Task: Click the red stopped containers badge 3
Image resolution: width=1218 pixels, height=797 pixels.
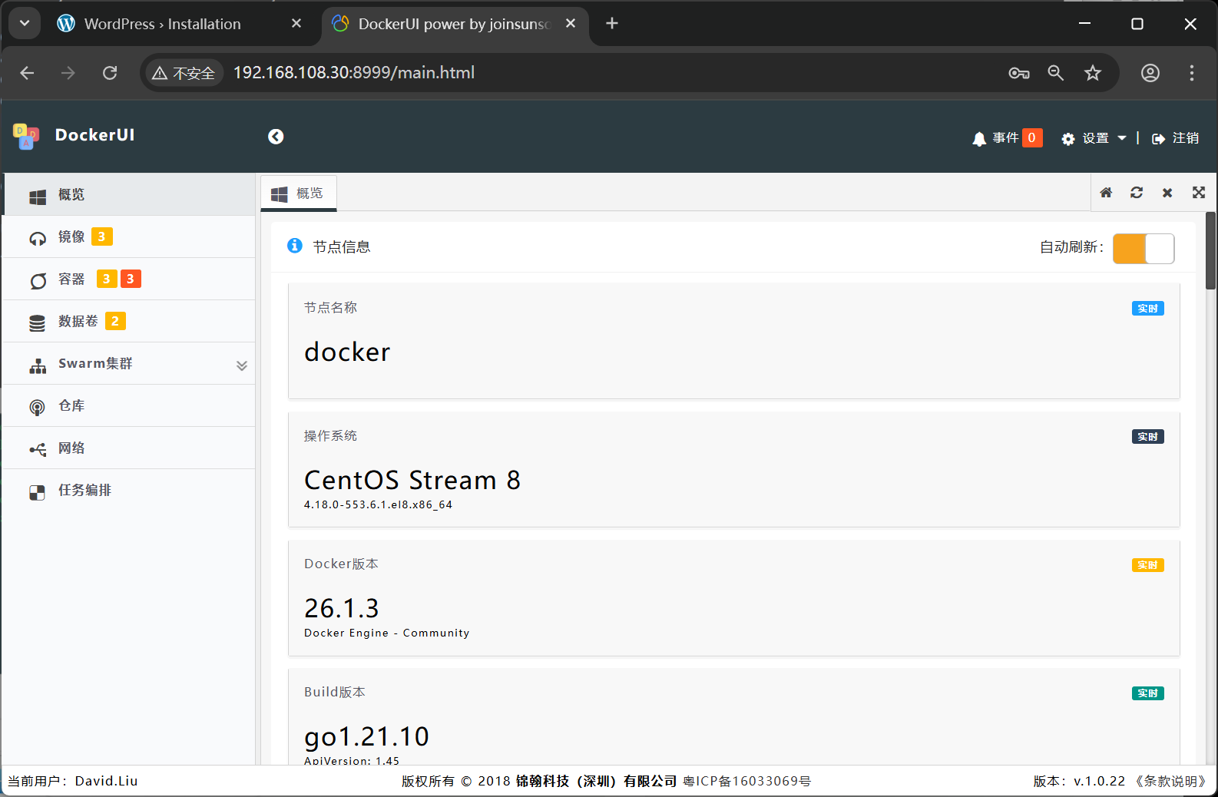Action: click(131, 279)
